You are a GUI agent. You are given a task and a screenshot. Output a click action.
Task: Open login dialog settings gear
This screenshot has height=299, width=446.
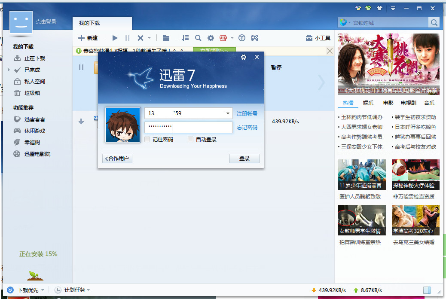click(x=244, y=57)
